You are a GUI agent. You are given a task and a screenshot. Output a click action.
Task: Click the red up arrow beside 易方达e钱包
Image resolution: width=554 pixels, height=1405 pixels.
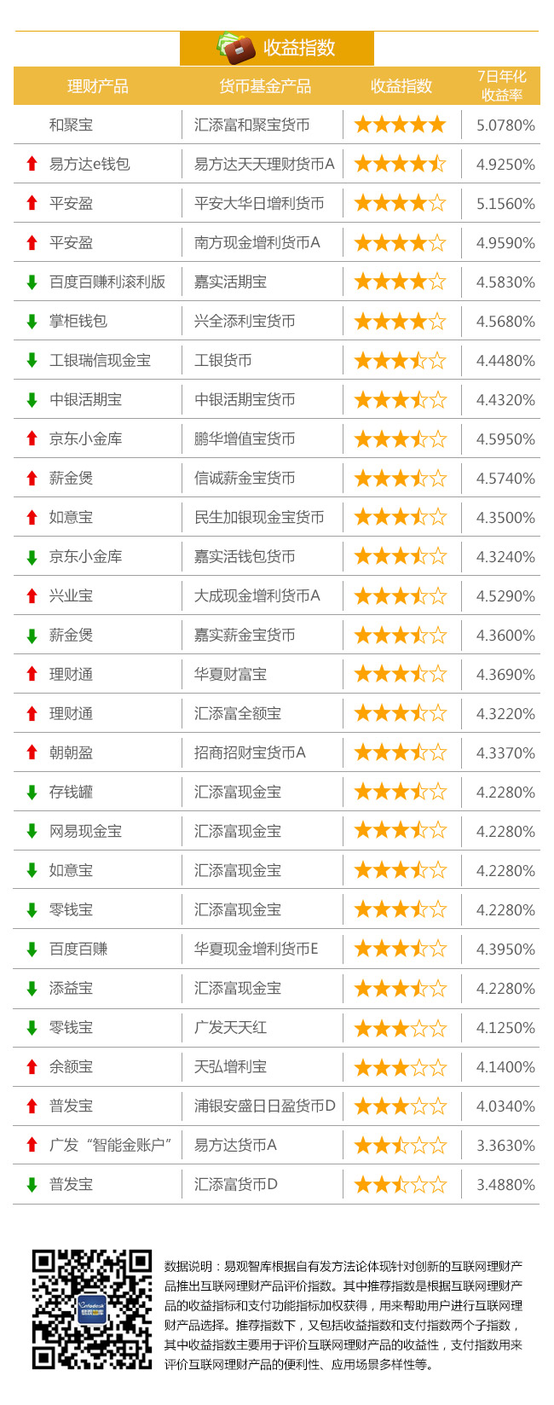32,164
